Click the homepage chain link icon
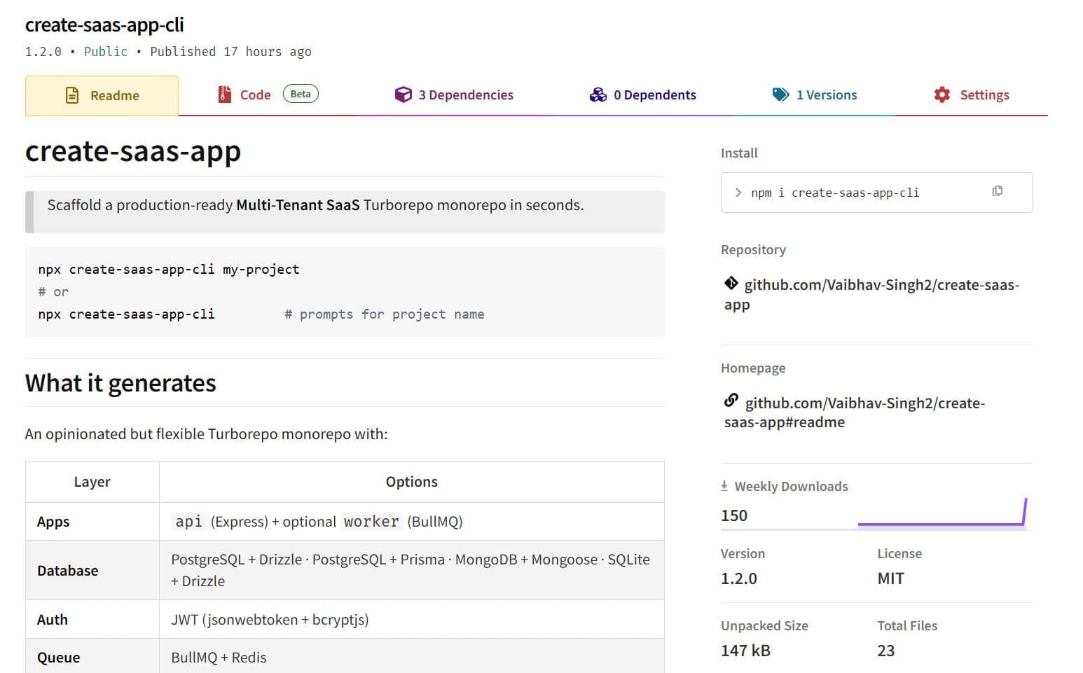This screenshot has width=1083, height=673. click(x=731, y=400)
